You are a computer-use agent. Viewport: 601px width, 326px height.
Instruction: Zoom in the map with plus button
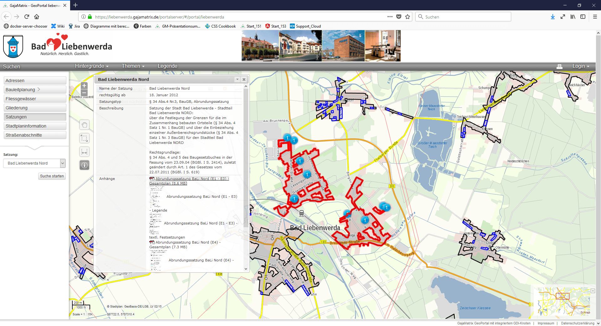84,86
